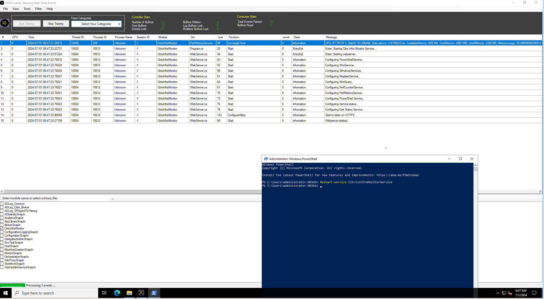Image resolution: width=544 pixels, height=299 pixels.
Task: Click the CDFControl application logo icon
Action: (5, 23)
